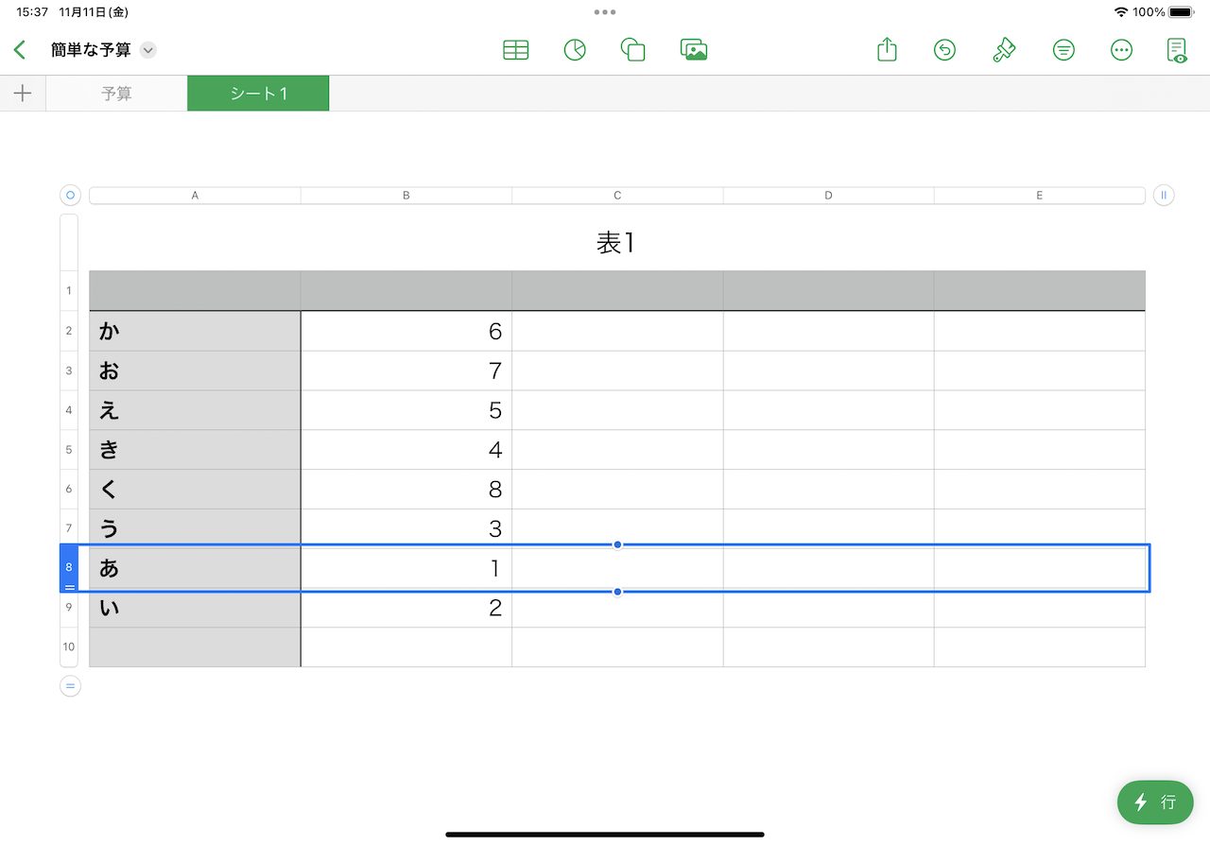1210x845 pixels.
Task: Select cell with value 2
Action: coord(406,609)
